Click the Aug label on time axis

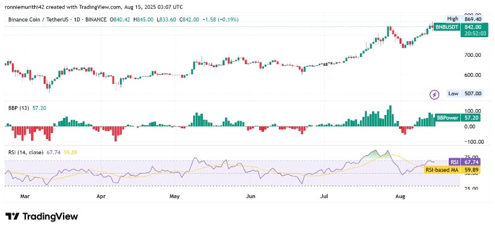[400, 196]
